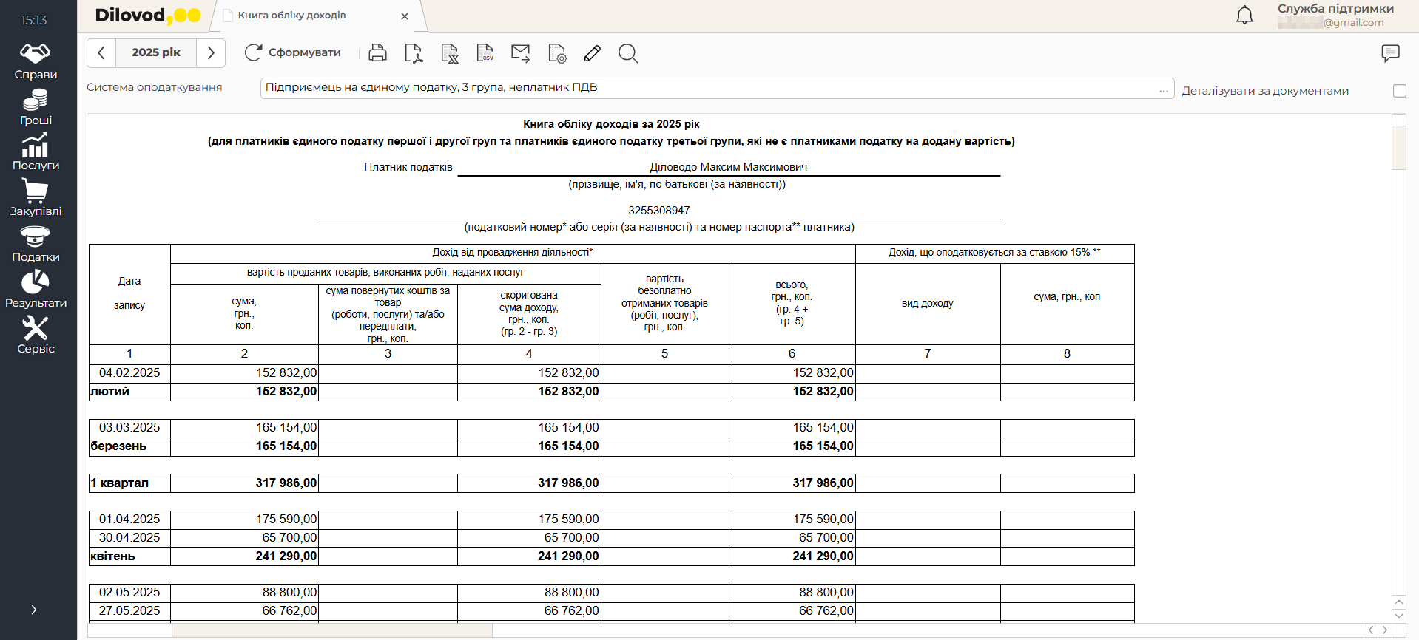Export the report as CSV
Image resolution: width=1419 pixels, height=640 pixels.
485,53
